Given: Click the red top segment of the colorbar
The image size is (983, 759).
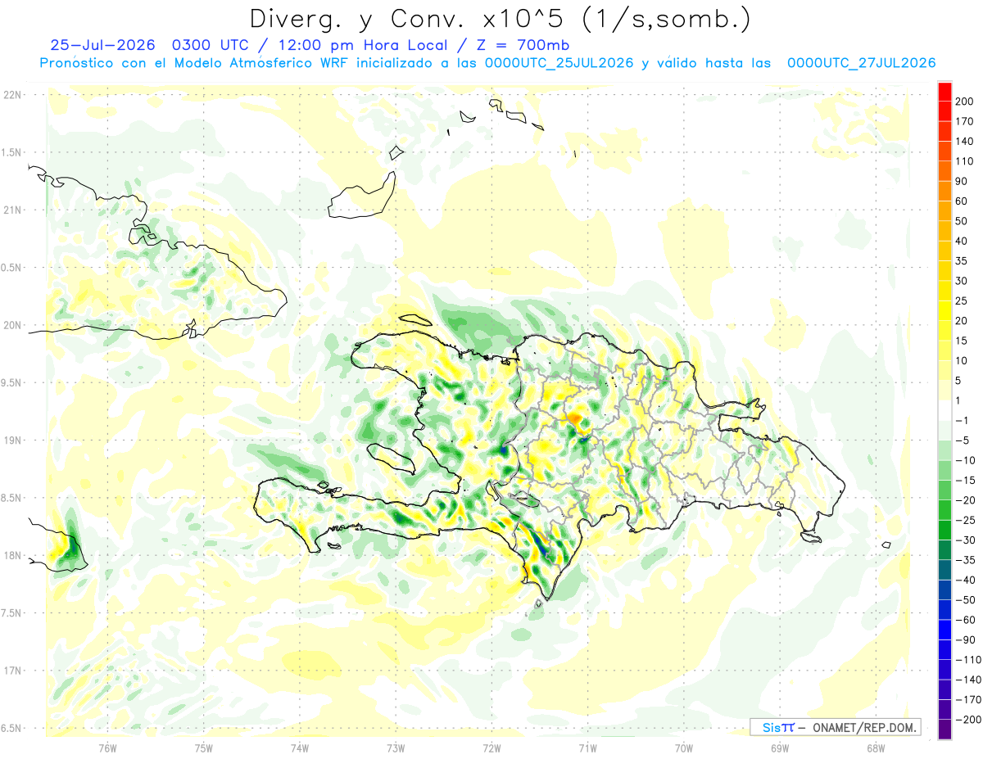Looking at the screenshot, I should tap(945, 93).
